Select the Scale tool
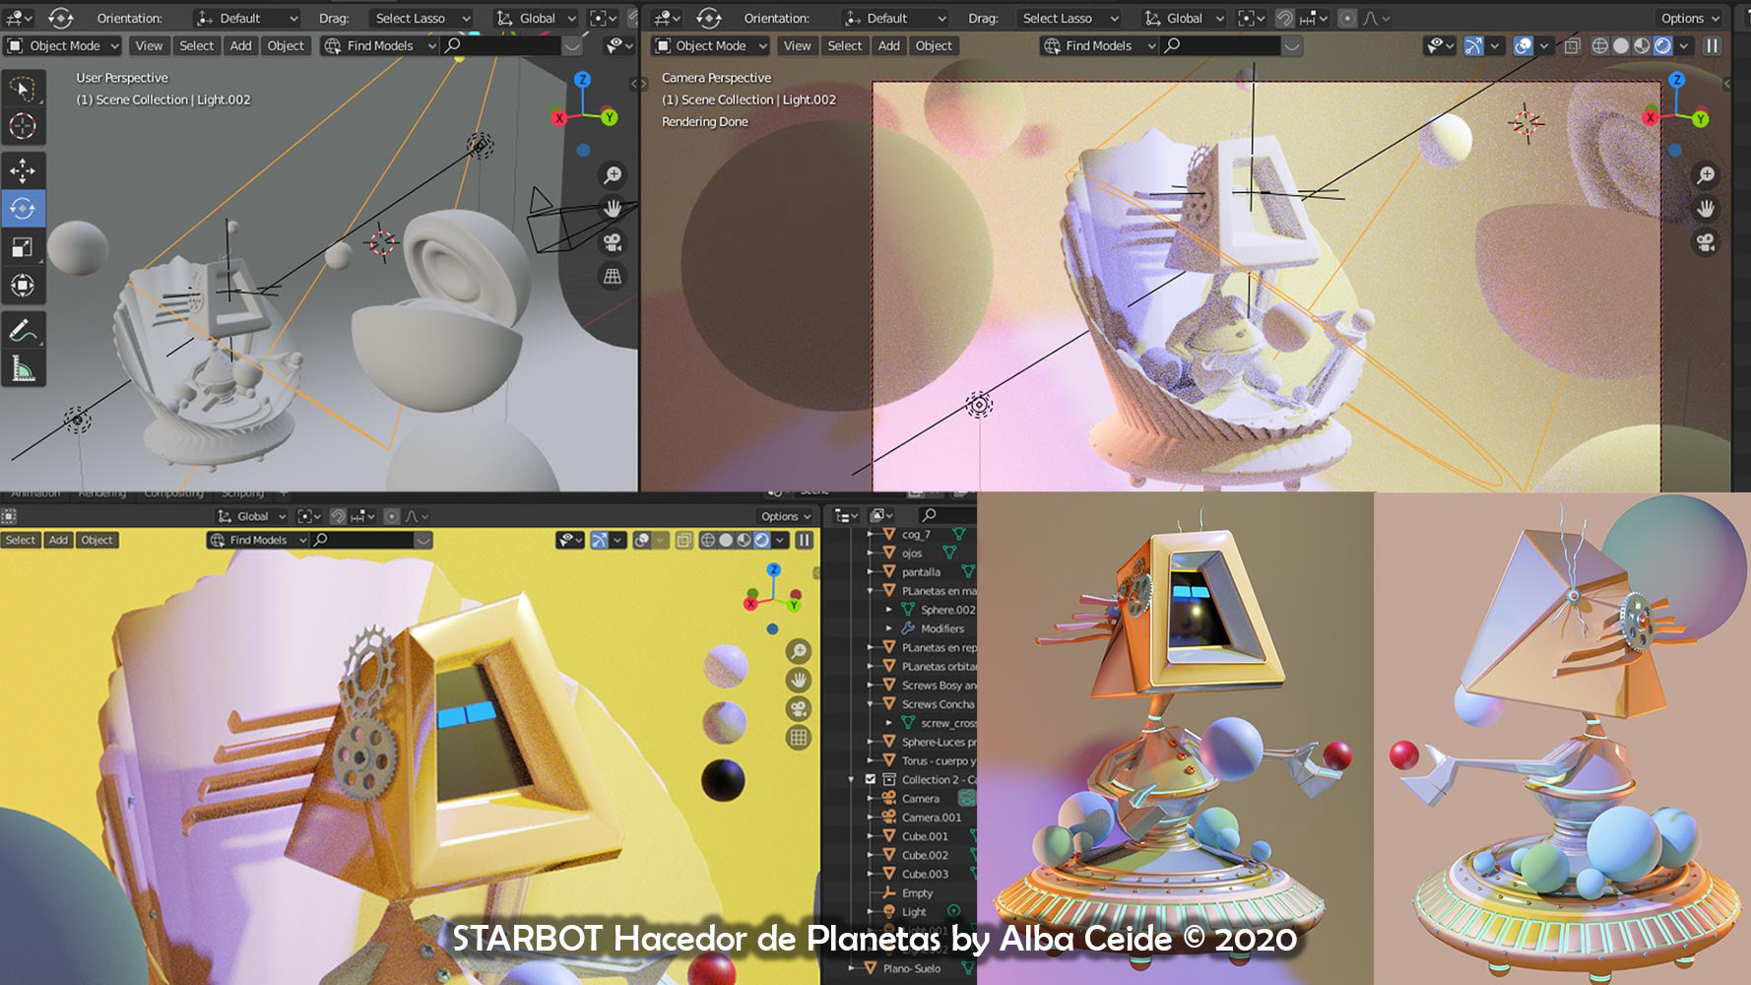 point(23,247)
